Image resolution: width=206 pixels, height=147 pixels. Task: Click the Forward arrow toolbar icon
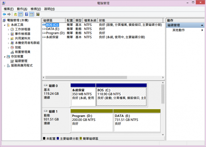click(9, 14)
